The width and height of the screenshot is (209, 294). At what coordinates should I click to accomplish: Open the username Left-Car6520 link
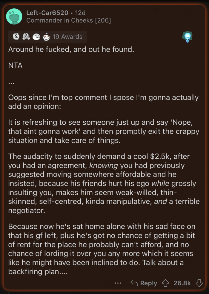[x=48, y=13]
